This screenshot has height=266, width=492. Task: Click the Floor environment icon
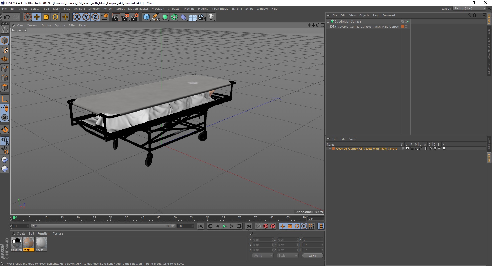(x=193, y=17)
